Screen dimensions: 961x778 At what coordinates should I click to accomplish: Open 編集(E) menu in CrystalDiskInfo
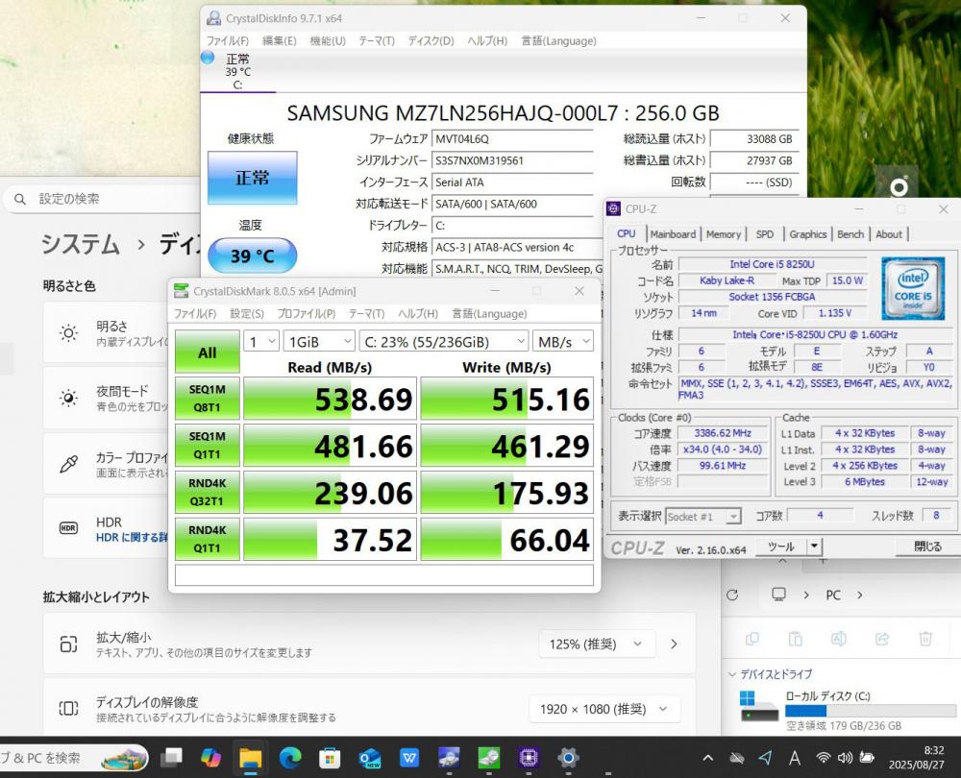coord(280,40)
